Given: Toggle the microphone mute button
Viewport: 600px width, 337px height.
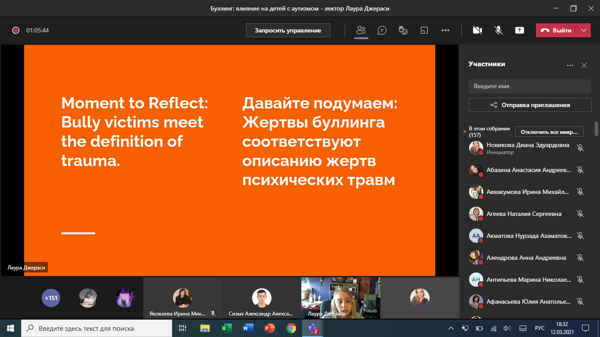Looking at the screenshot, I should 498,30.
